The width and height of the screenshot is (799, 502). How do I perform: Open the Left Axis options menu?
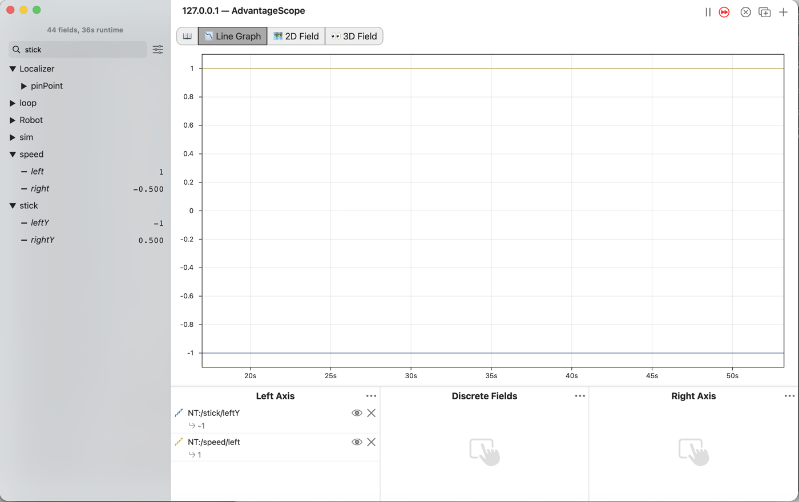point(371,396)
